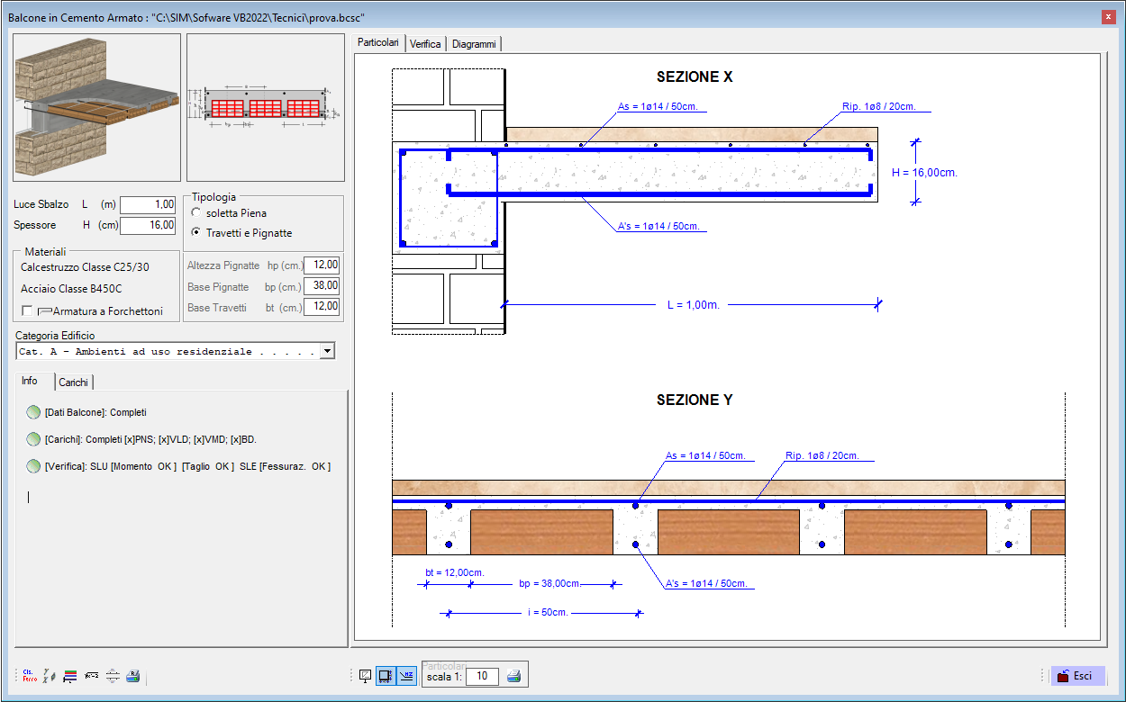Click the Esci button
Screen dimensions: 1126x702
pos(1077,676)
